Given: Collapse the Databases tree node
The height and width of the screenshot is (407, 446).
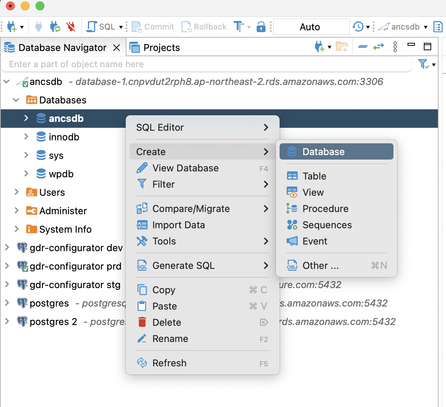Looking at the screenshot, I should click(16, 100).
